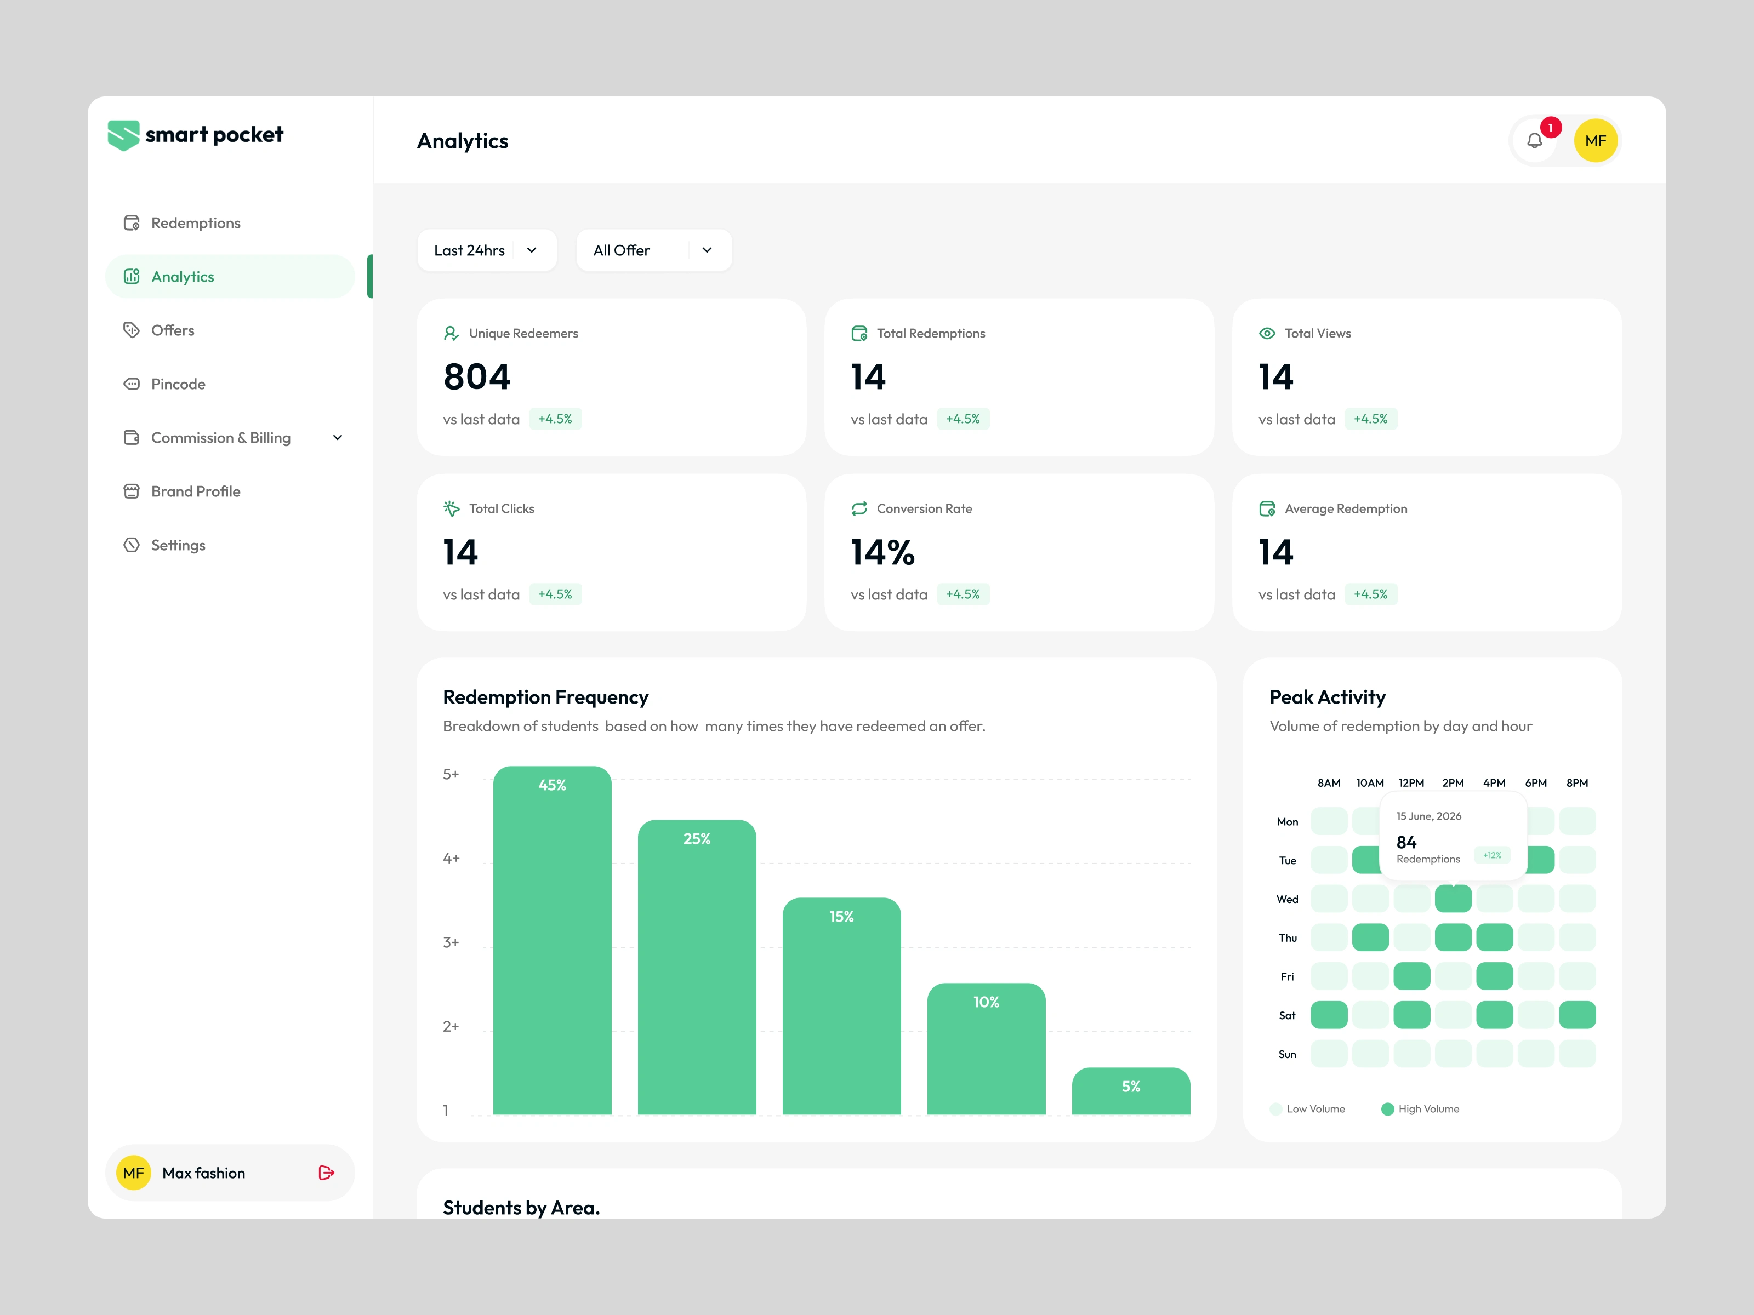Click the Unique Redeemers user icon
The height and width of the screenshot is (1315, 1754).
pyautogui.click(x=451, y=333)
